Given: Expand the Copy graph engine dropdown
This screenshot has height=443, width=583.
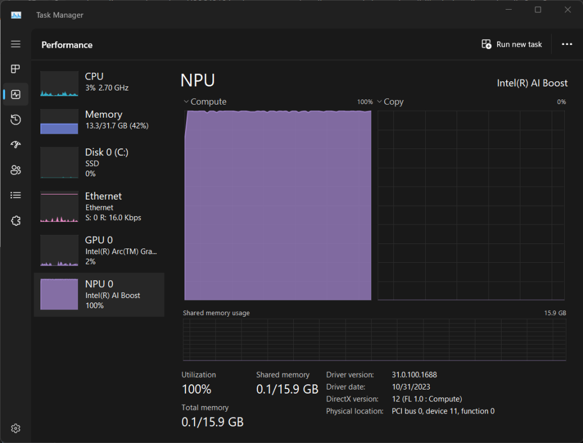Looking at the screenshot, I should coord(390,102).
